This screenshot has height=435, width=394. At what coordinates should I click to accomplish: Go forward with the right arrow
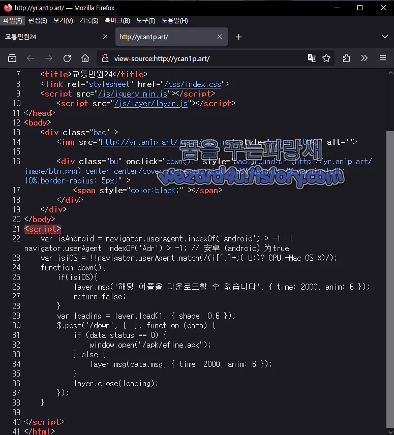(x=49, y=58)
